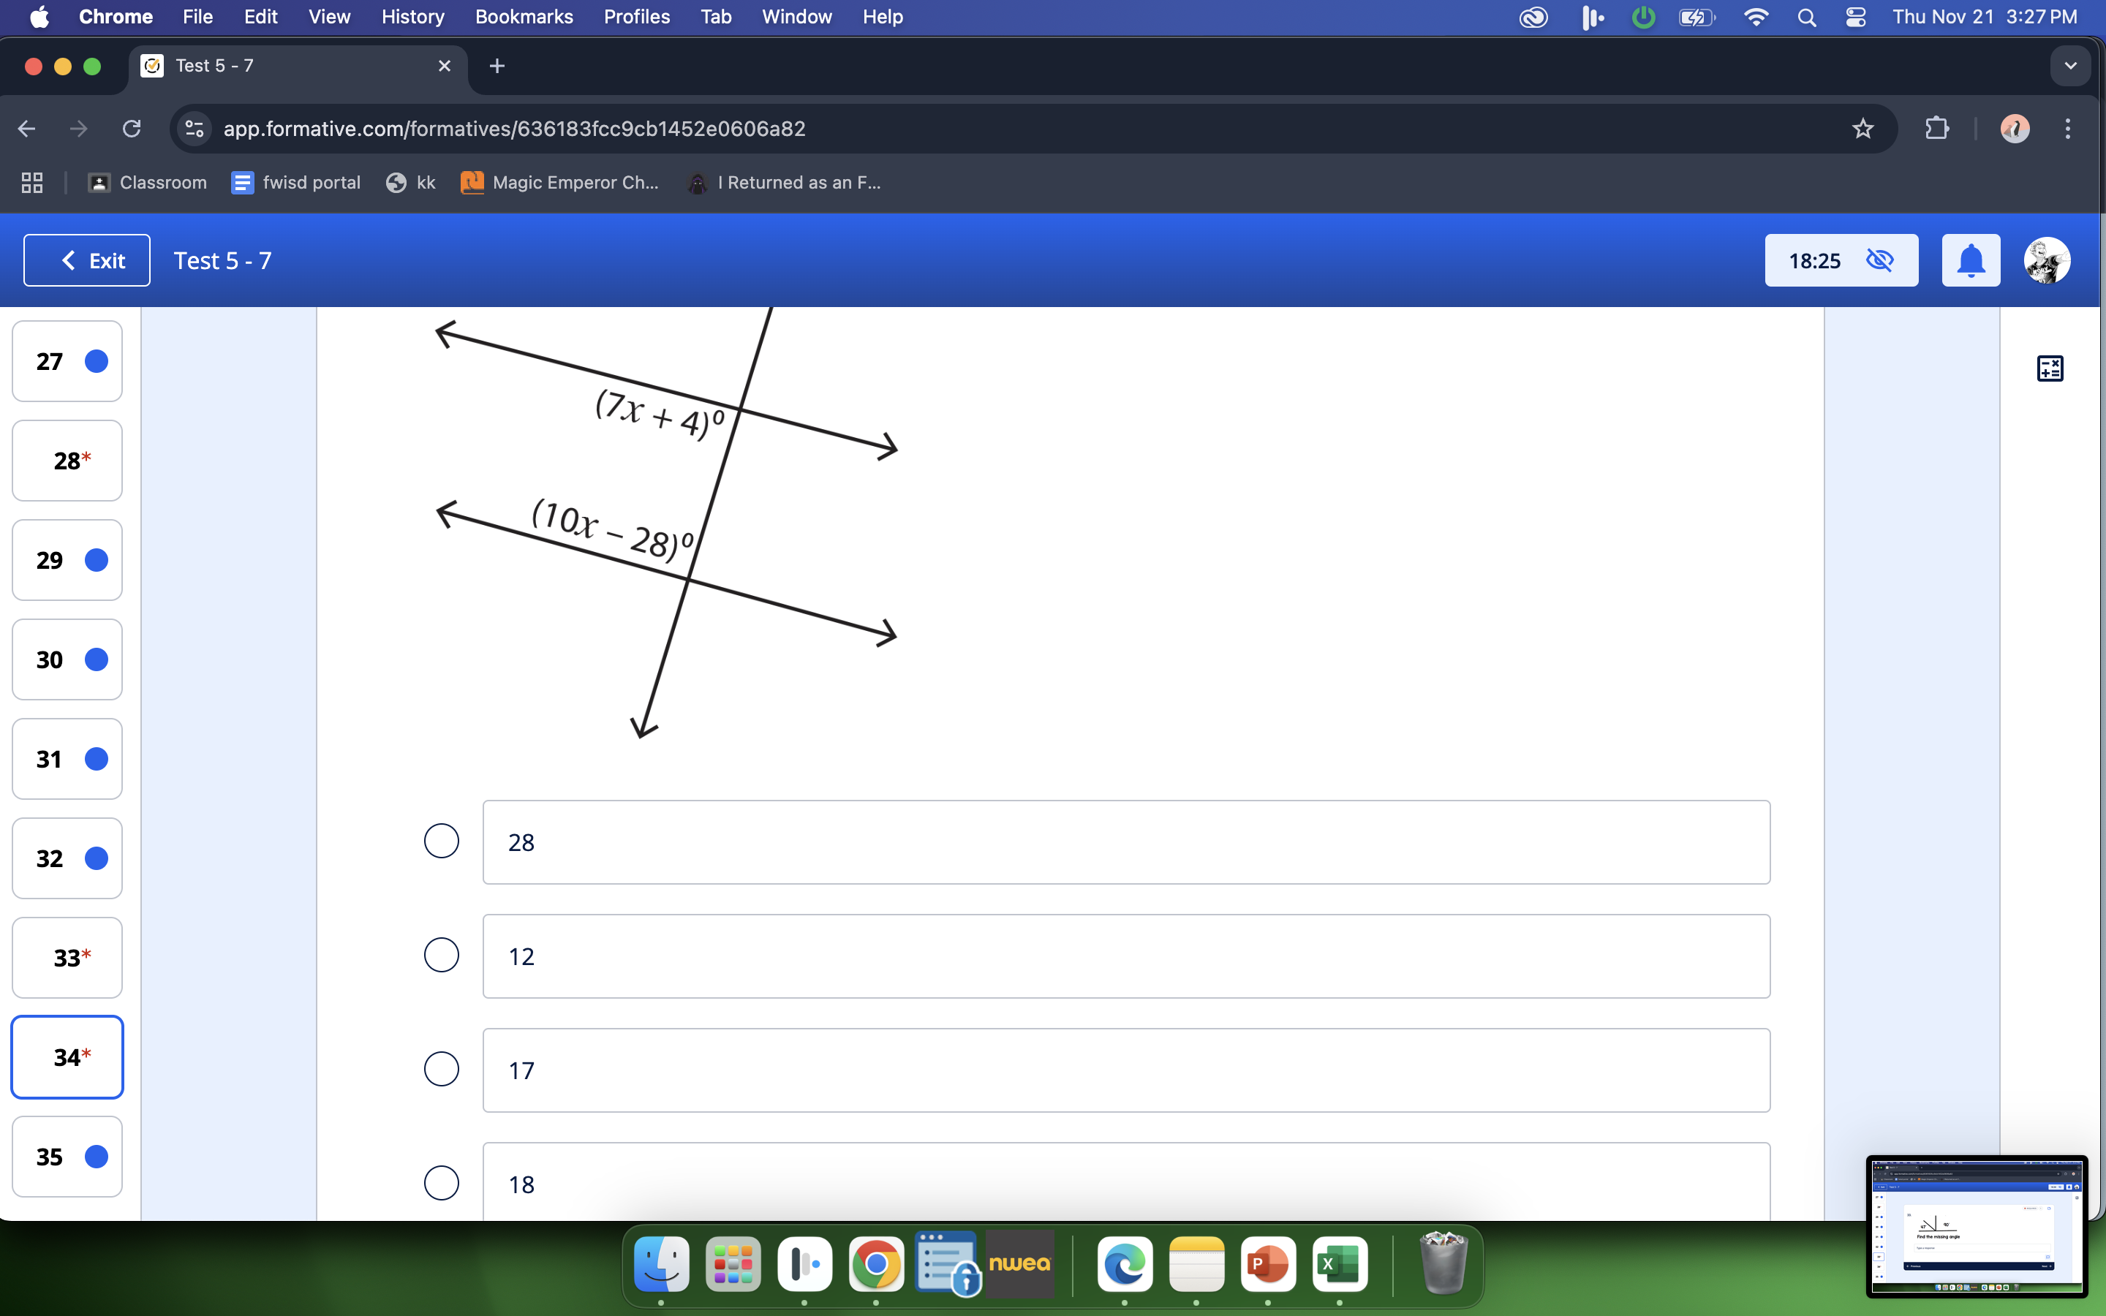Bookmark this page with star icon

click(x=1862, y=129)
